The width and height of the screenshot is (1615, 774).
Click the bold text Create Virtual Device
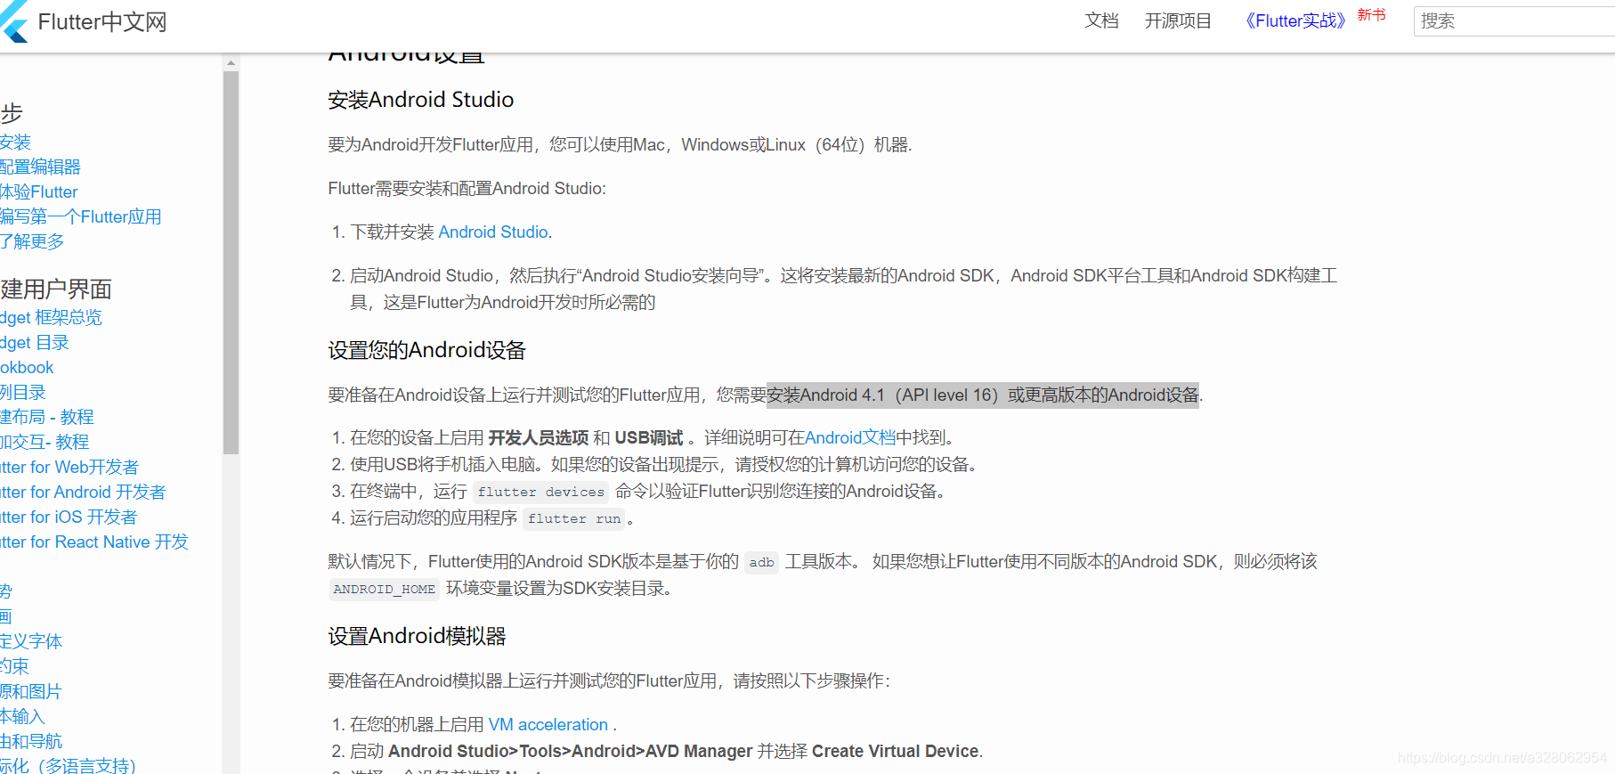(x=896, y=751)
